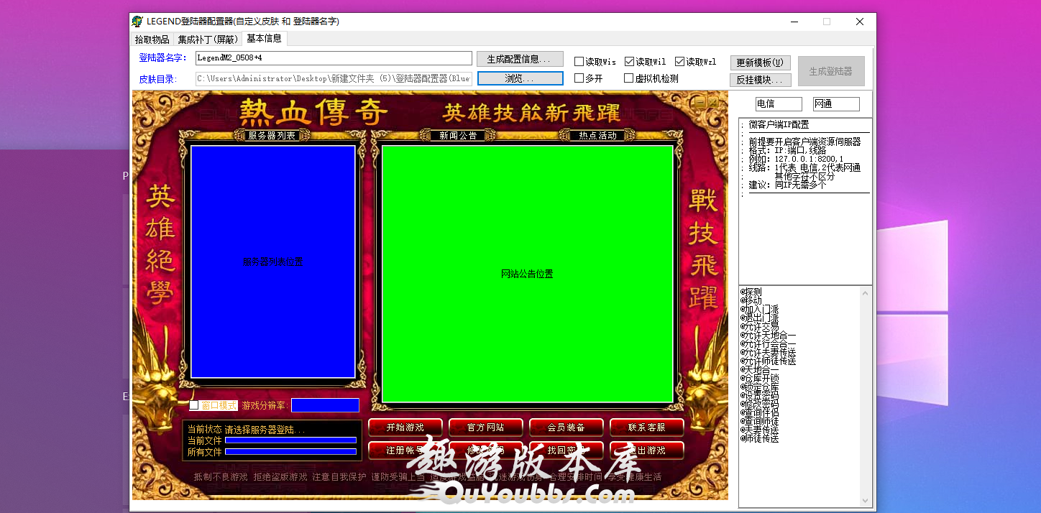
Task: Click the 联系客服 button
Action: (646, 427)
